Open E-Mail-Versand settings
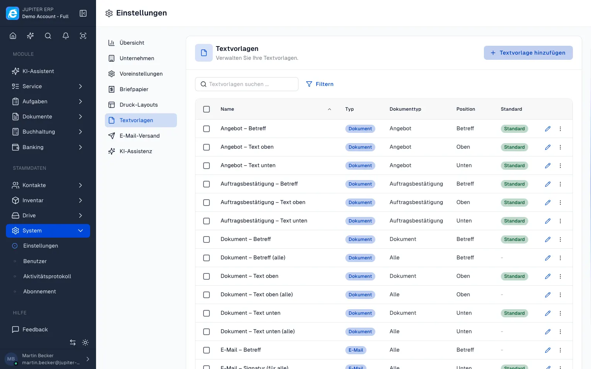 141,136
